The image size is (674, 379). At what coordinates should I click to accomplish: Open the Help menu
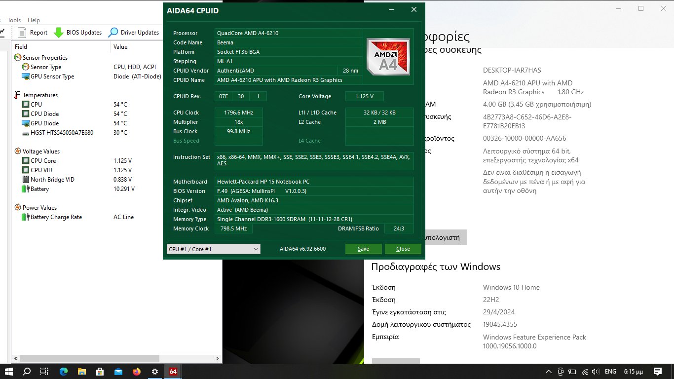[x=34, y=20]
